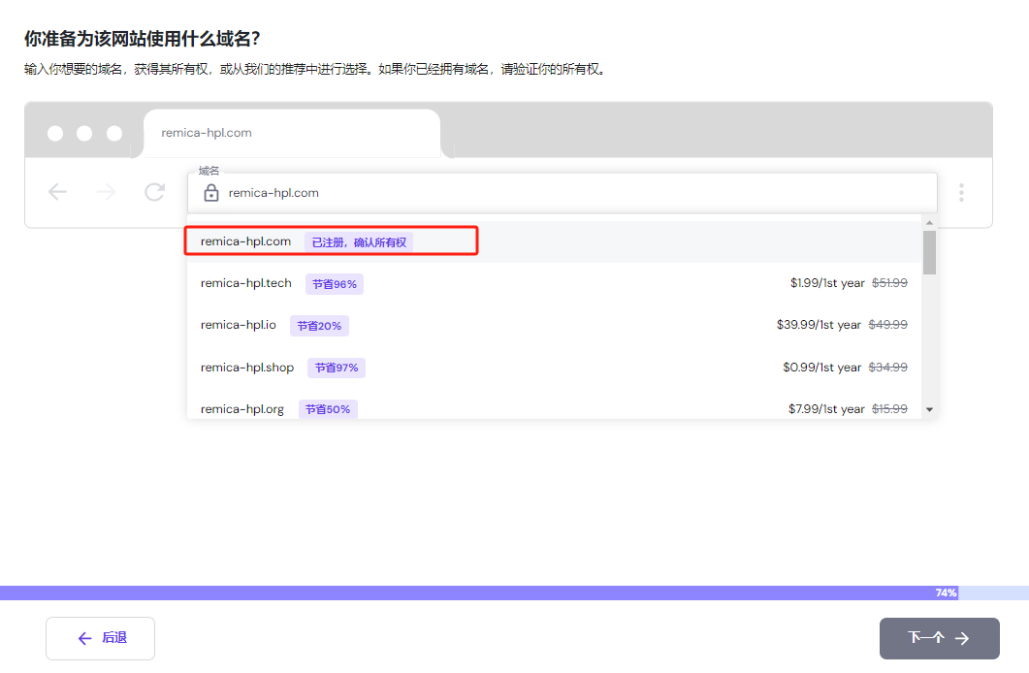
Task: Click the padlock icon in domain field
Action: [x=211, y=193]
